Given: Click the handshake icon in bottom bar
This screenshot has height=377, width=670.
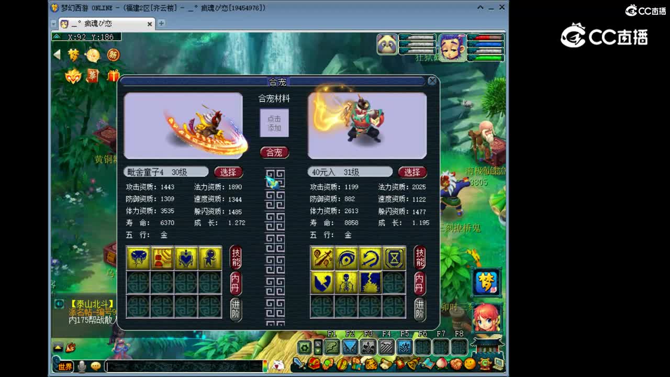Looking at the screenshot, I should [456, 363].
